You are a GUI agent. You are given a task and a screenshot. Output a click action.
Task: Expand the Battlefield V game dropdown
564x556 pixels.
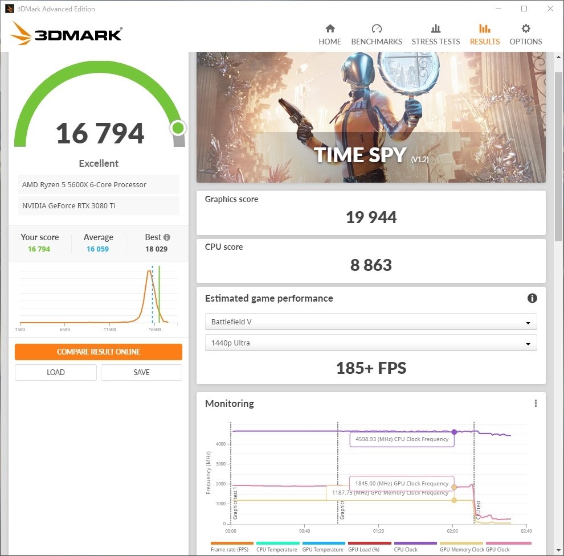point(371,322)
